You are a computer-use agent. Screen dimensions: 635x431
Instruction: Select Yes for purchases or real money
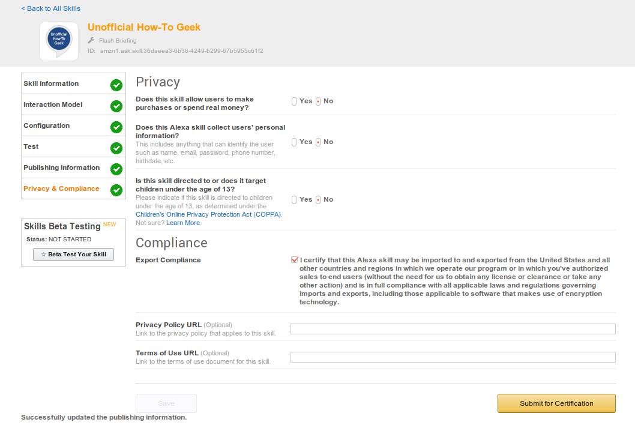pos(294,101)
